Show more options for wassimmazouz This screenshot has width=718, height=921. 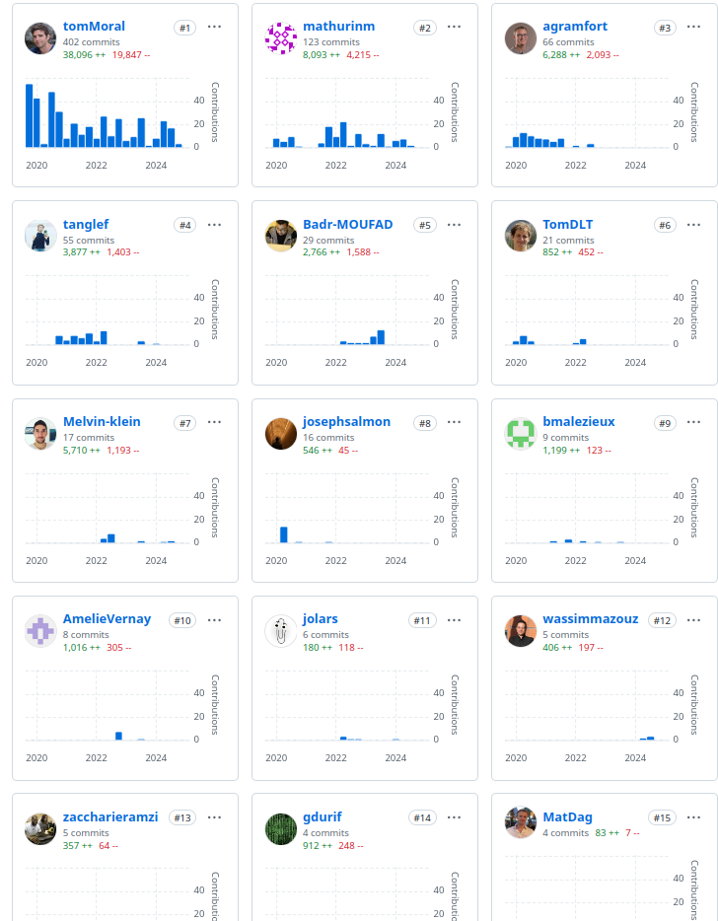[693, 620]
